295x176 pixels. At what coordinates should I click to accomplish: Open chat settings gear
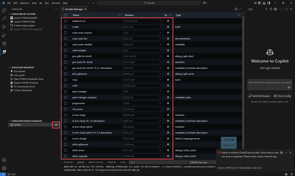[276, 9]
